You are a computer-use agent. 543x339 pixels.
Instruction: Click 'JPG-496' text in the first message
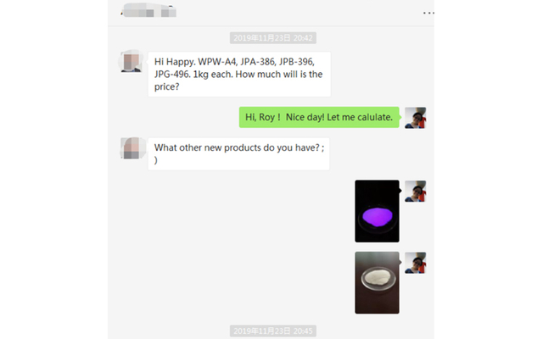pos(171,74)
